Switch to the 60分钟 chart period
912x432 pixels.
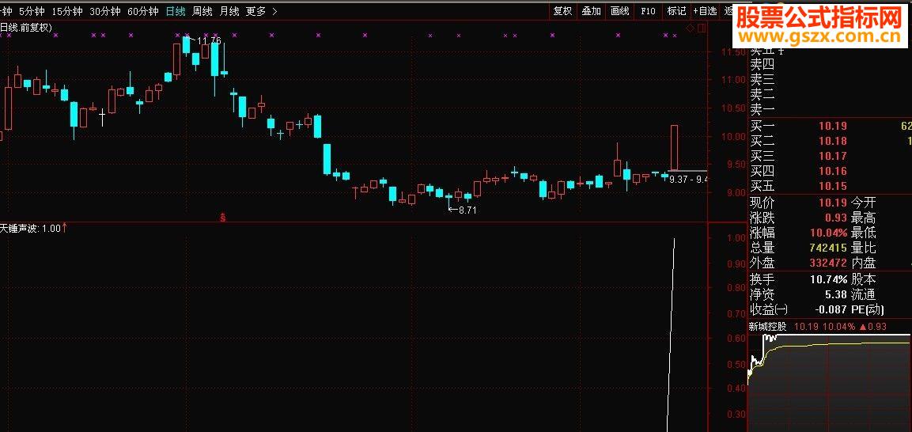point(142,11)
